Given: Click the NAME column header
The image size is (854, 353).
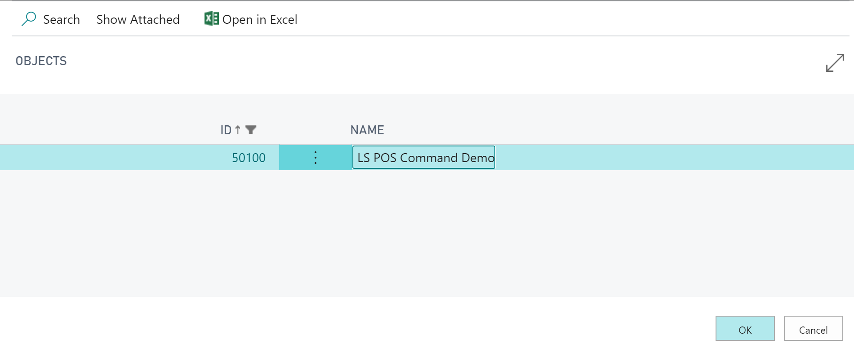Looking at the screenshot, I should tap(367, 130).
